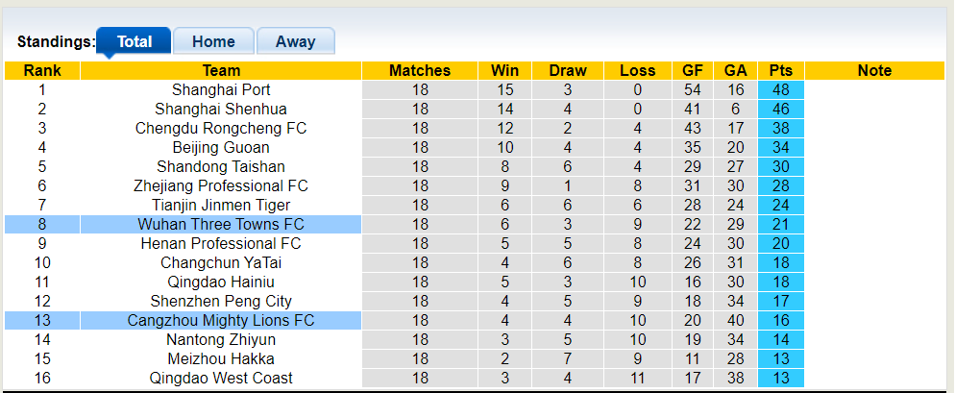
Task: Click the Shanghai Port team name
Action: coord(221,90)
